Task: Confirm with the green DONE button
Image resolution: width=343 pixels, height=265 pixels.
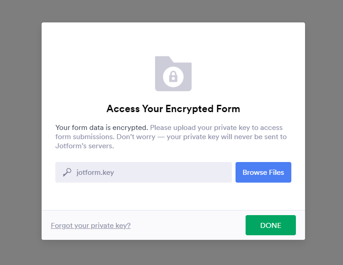Action: [x=270, y=225]
